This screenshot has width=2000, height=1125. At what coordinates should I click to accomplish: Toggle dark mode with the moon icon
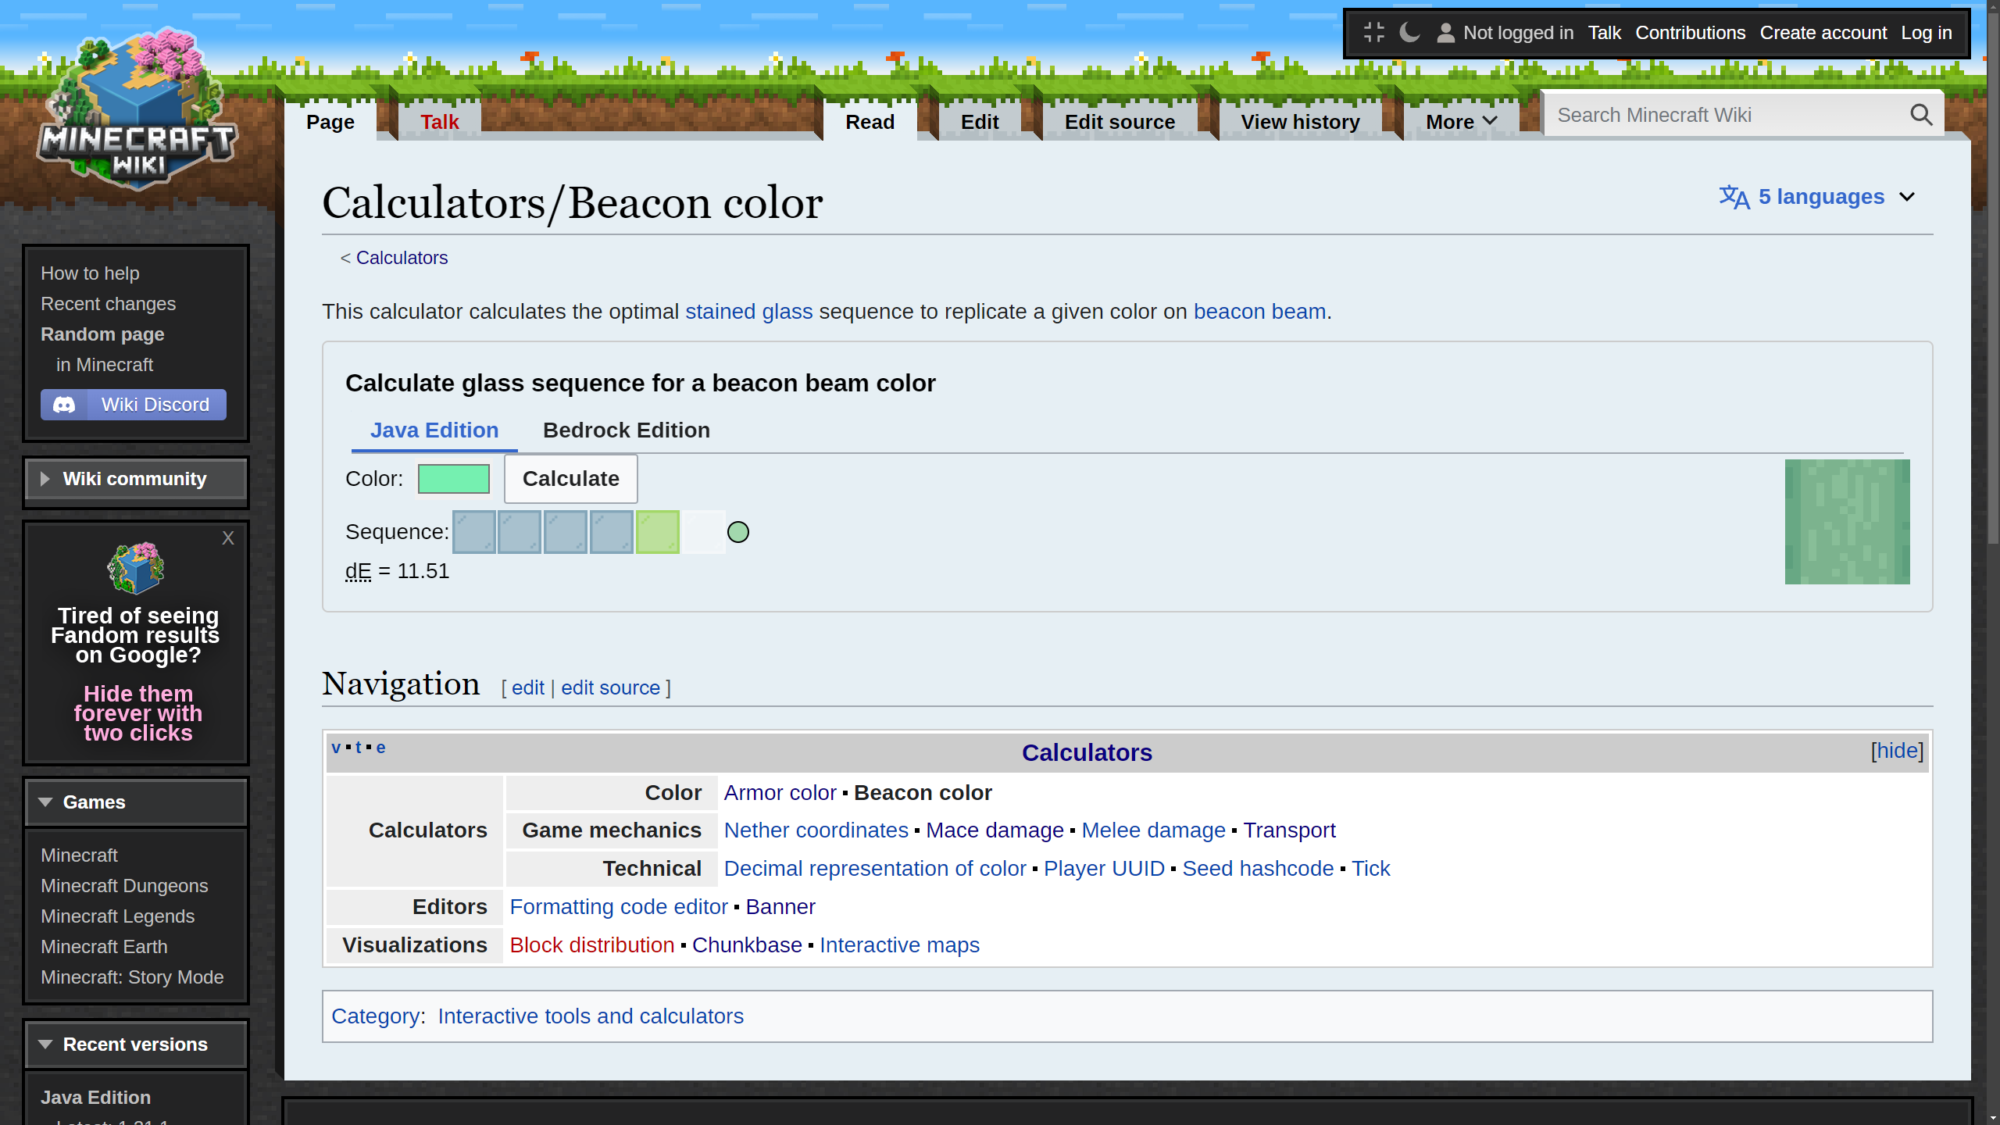1411,33
